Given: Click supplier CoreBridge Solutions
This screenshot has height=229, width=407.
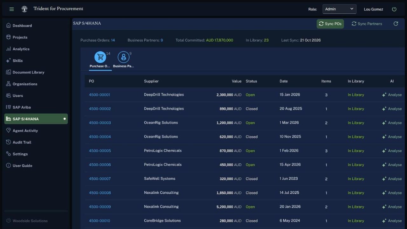Looking at the screenshot, I should click(162, 220).
